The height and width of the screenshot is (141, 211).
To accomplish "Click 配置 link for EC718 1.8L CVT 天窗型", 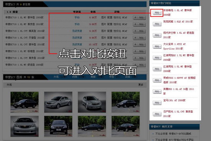I will [x=110, y=38].
